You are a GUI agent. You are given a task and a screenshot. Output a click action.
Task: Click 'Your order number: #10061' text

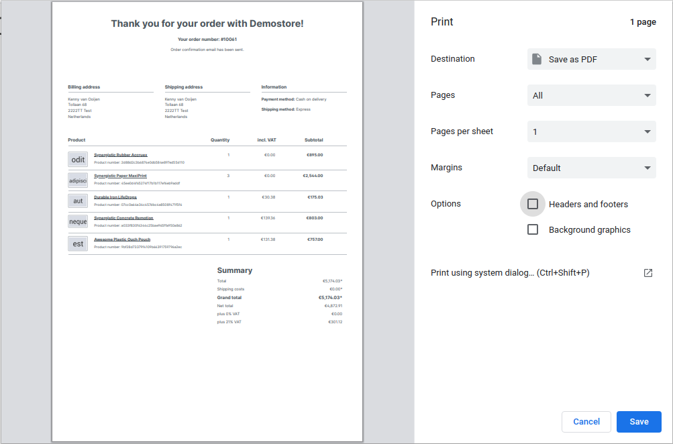(207, 40)
